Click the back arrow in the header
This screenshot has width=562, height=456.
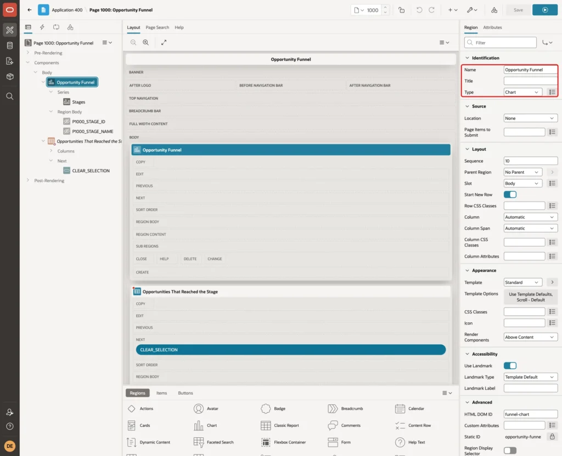[30, 10]
